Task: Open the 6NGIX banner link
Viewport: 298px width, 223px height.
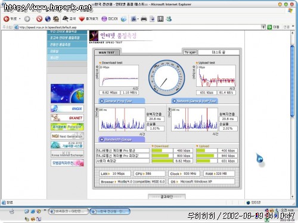Action: 67,109
